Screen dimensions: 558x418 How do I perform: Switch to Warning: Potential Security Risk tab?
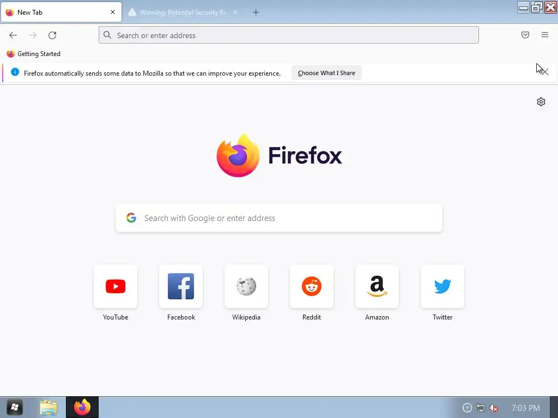click(x=183, y=13)
